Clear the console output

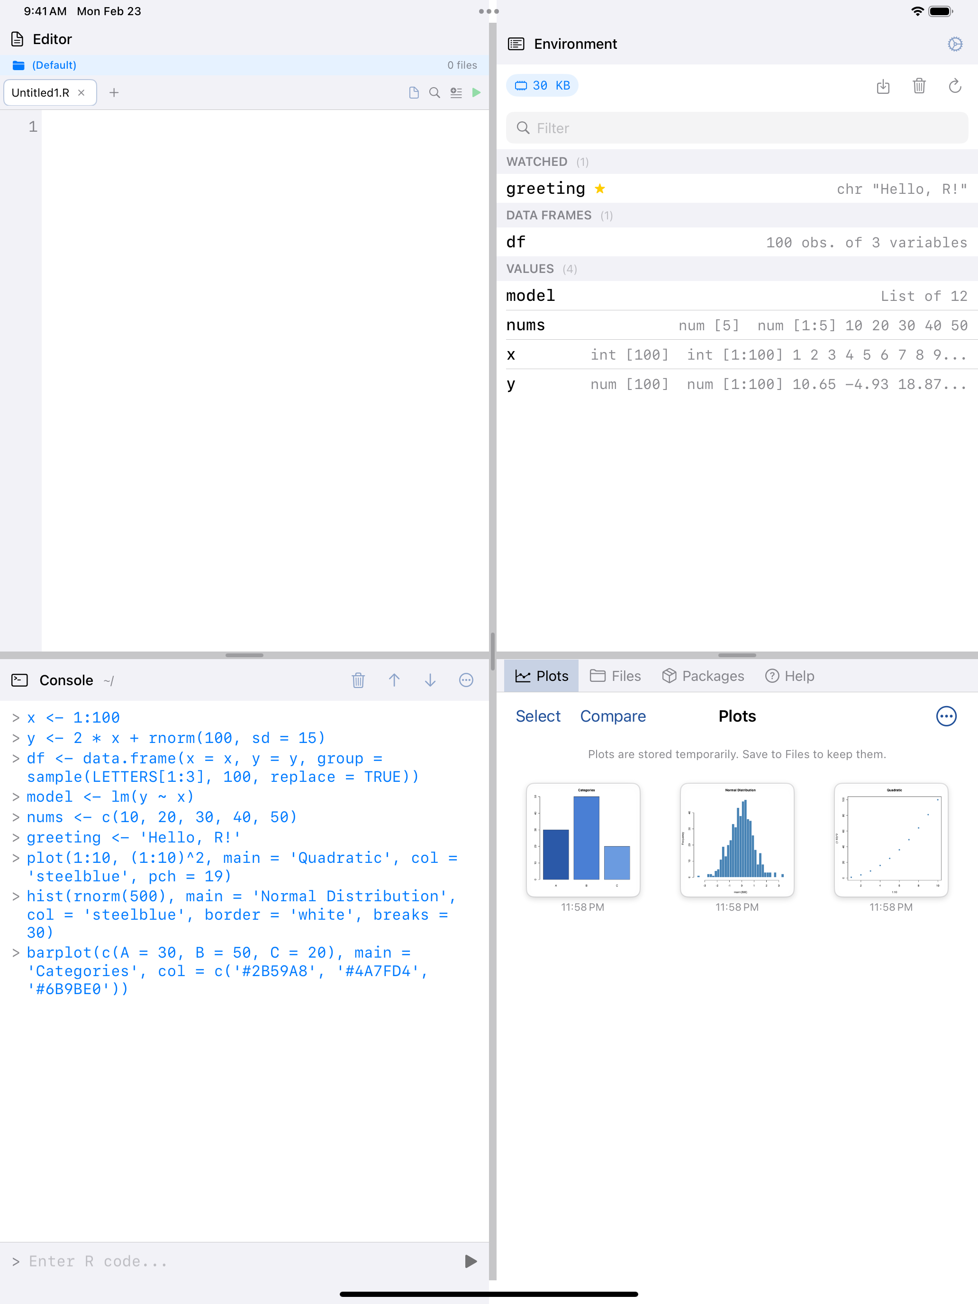[x=358, y=679]
